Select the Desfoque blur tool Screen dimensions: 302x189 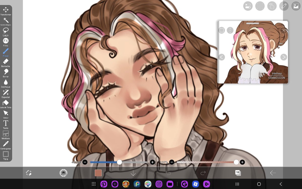pos(6,83)
